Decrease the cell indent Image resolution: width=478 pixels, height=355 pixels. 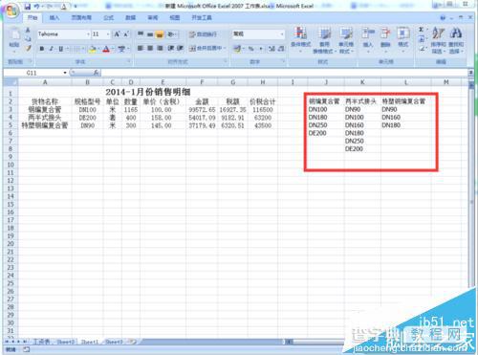point(171,48)
